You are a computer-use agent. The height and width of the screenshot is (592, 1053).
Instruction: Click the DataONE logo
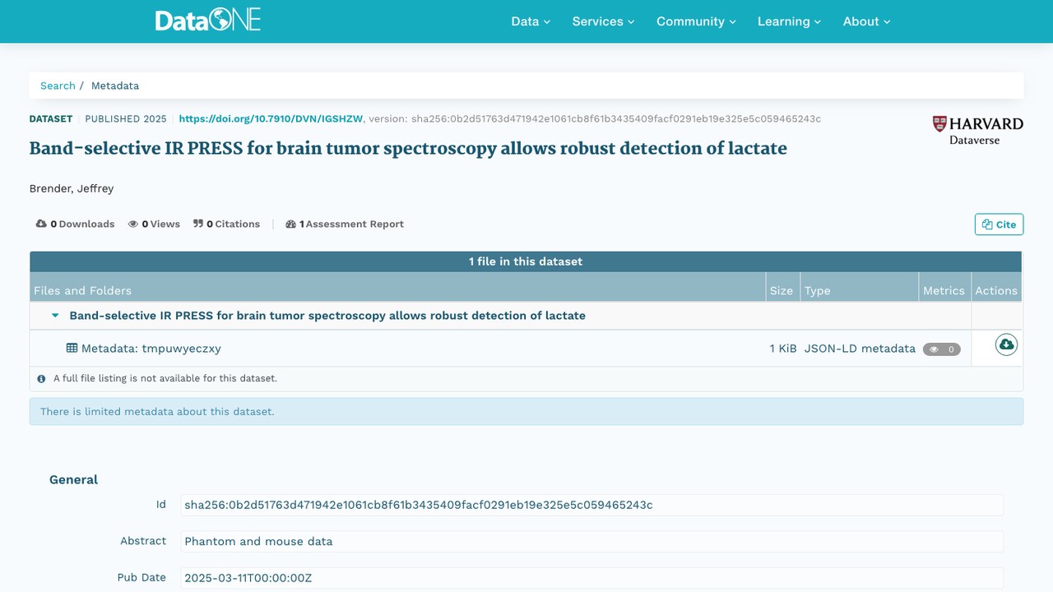[208, 21]
